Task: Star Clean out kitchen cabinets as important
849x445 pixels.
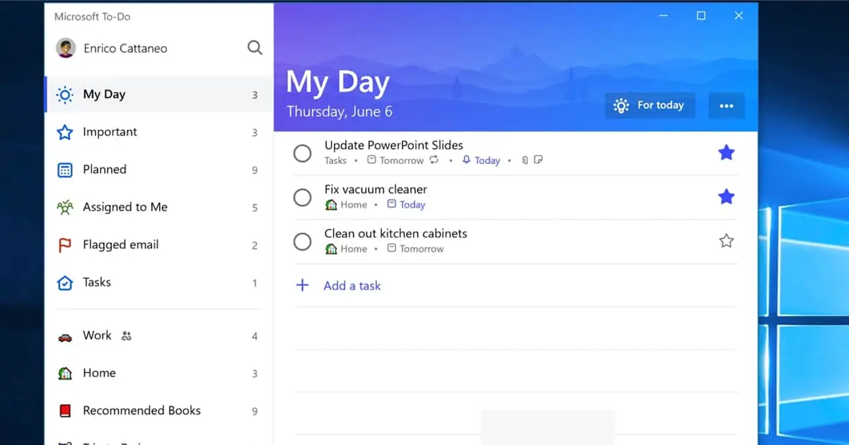Action: 726,241
